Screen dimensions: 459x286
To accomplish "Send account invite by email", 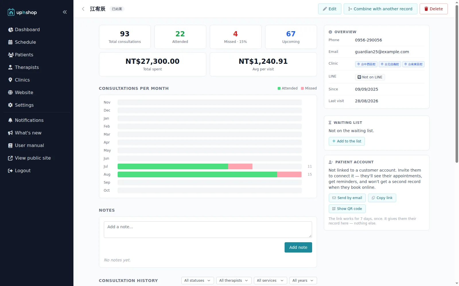I will [347, 198].
